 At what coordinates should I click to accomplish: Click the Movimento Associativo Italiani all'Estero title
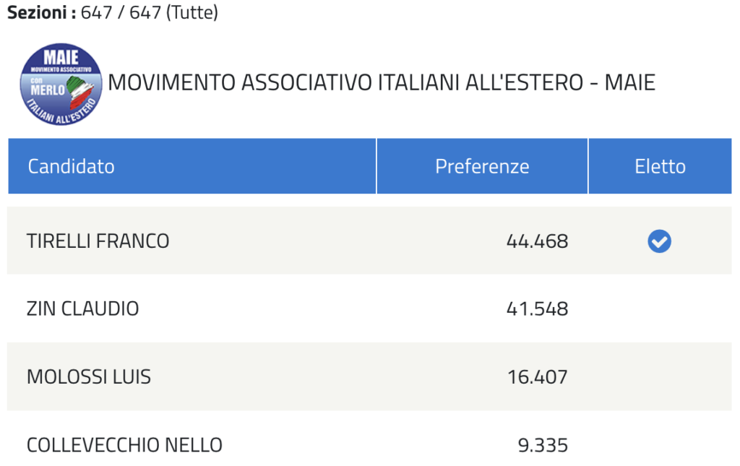click(x=382, y=82)
